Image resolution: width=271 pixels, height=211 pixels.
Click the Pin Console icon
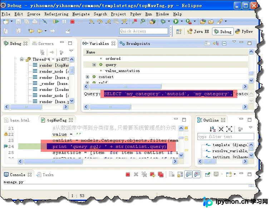tap(207, 175)
